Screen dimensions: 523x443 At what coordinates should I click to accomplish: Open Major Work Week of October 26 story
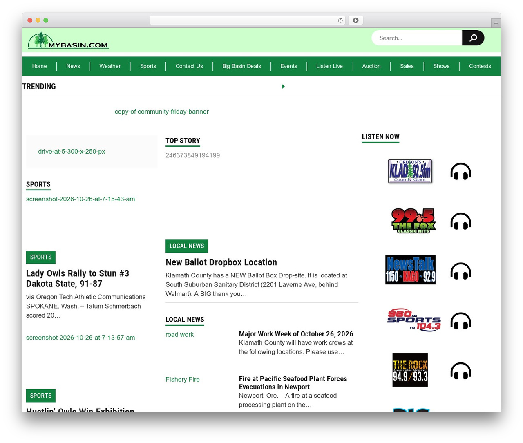296,334
